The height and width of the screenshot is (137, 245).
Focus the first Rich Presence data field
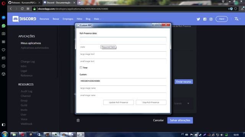123,40
